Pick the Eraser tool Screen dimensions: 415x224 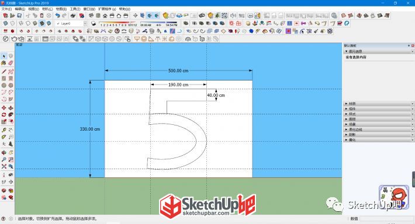point(11,63)
